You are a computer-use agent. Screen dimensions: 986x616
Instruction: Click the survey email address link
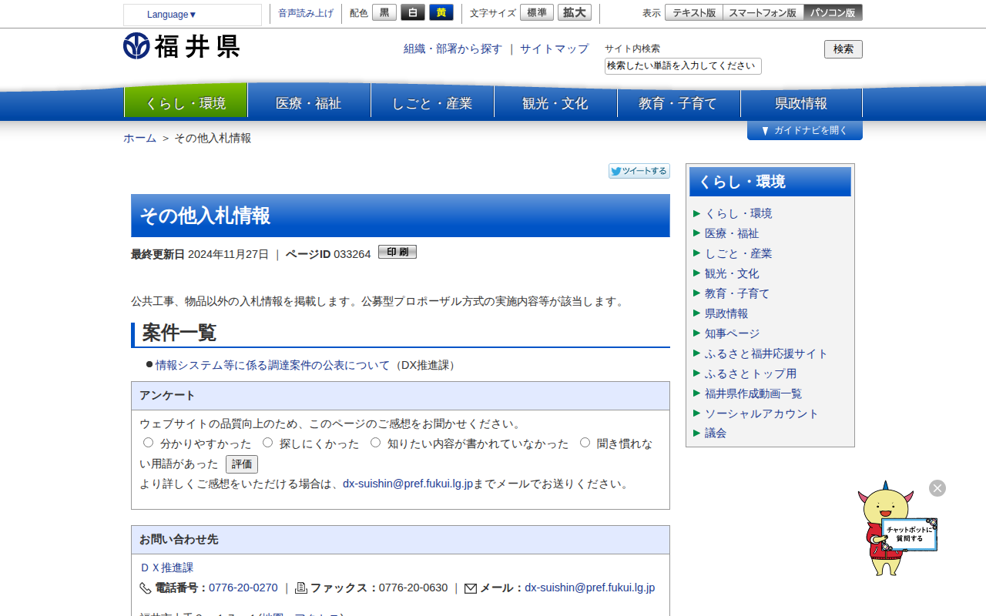[407, 484]
